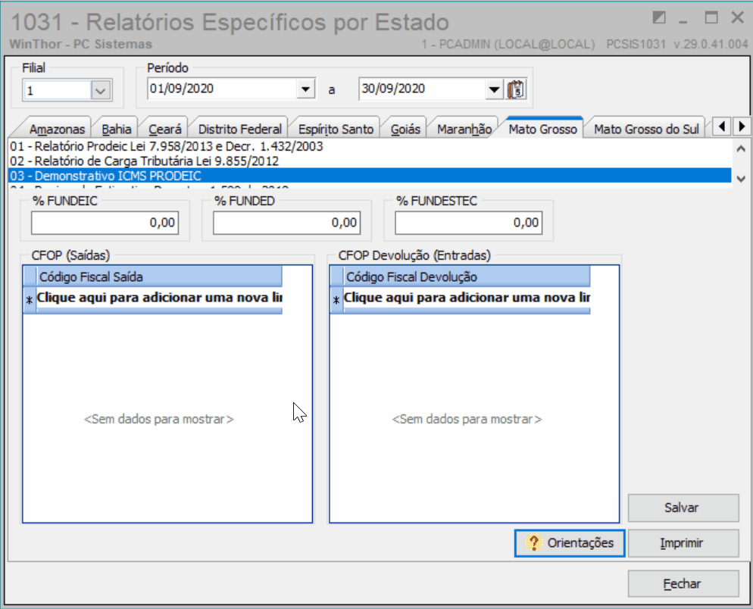Click the start date 01/09/2020 field
Image resolution: width=753 pixels, height=609 pixels.
pyautogui.click(x=222, y=89)
